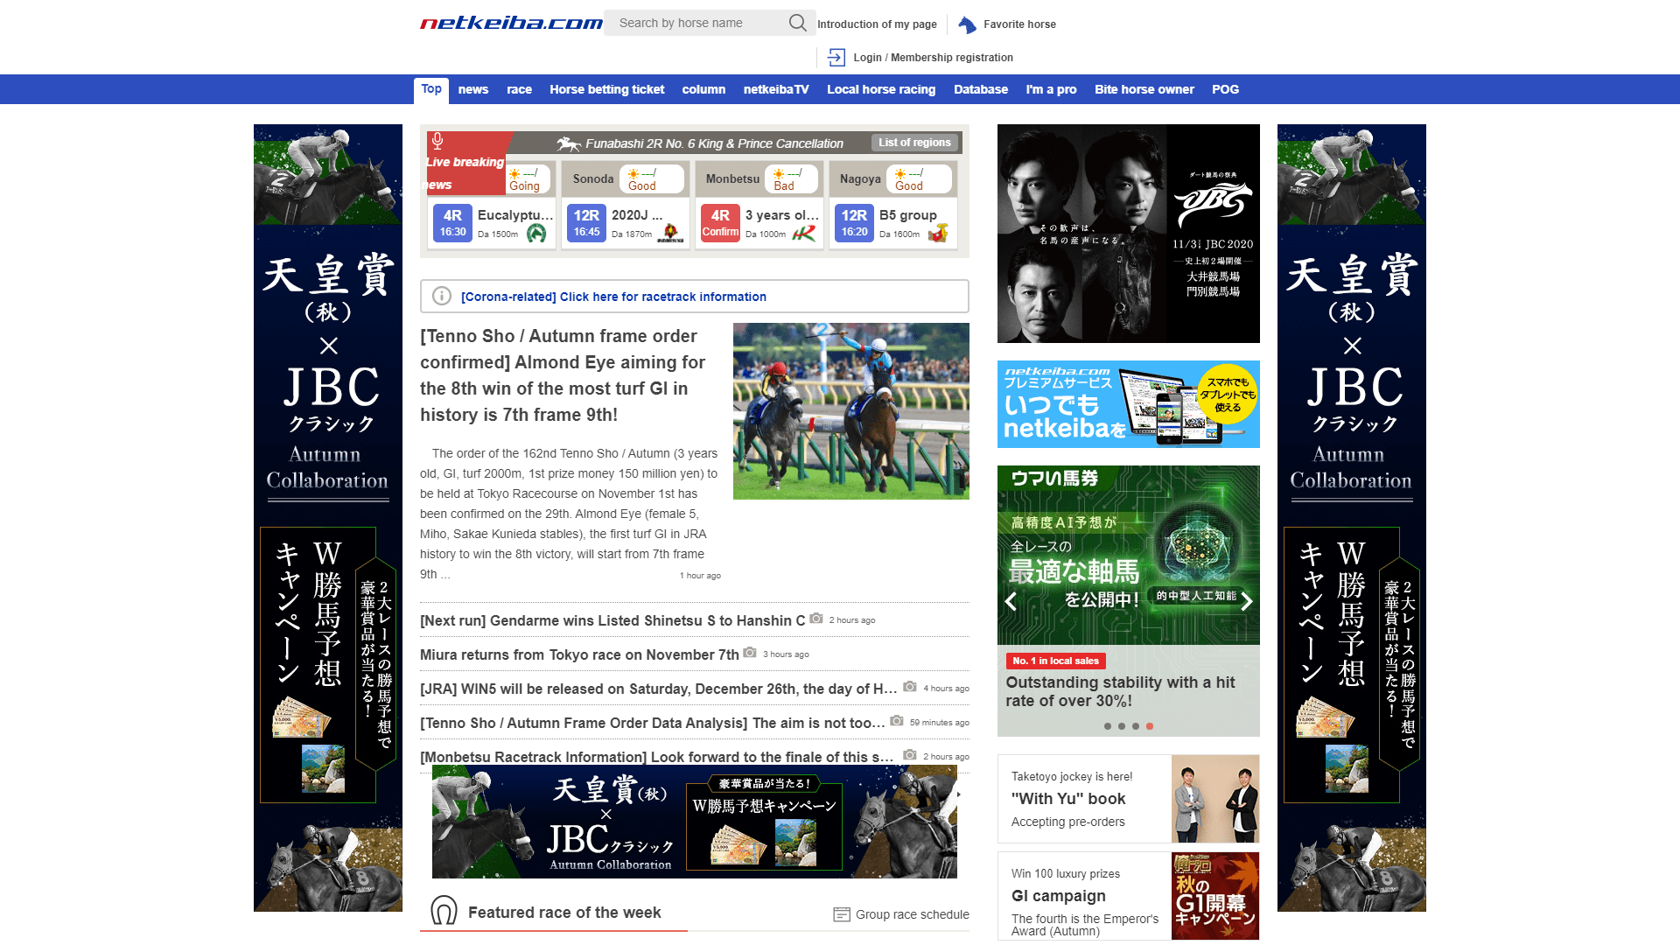Show next slide in AI prediction carousel
Screen dimensions: 1680x945
coord(1247,601)
